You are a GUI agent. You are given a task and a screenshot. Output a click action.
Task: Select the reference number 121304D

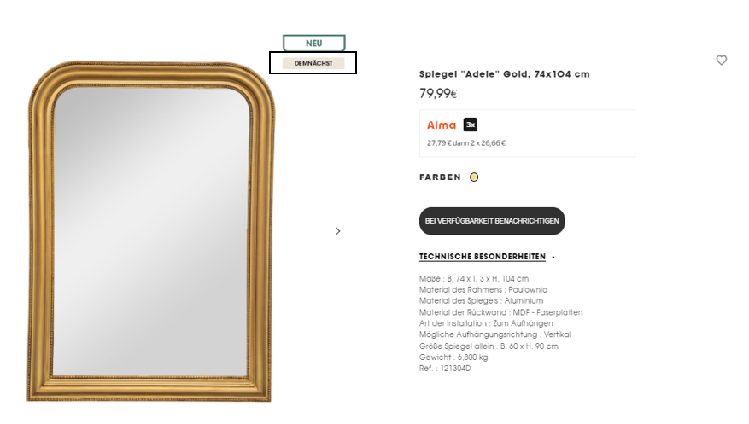coord(455,369)
